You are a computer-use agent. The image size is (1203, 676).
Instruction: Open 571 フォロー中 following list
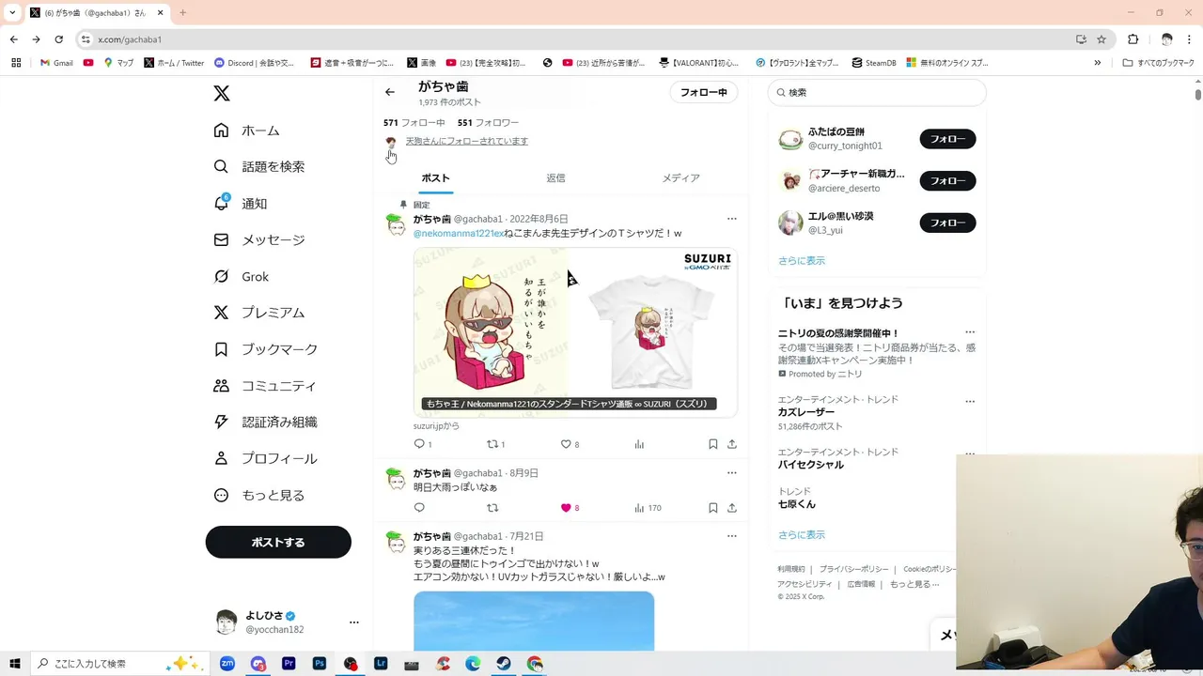coord(414,123)
